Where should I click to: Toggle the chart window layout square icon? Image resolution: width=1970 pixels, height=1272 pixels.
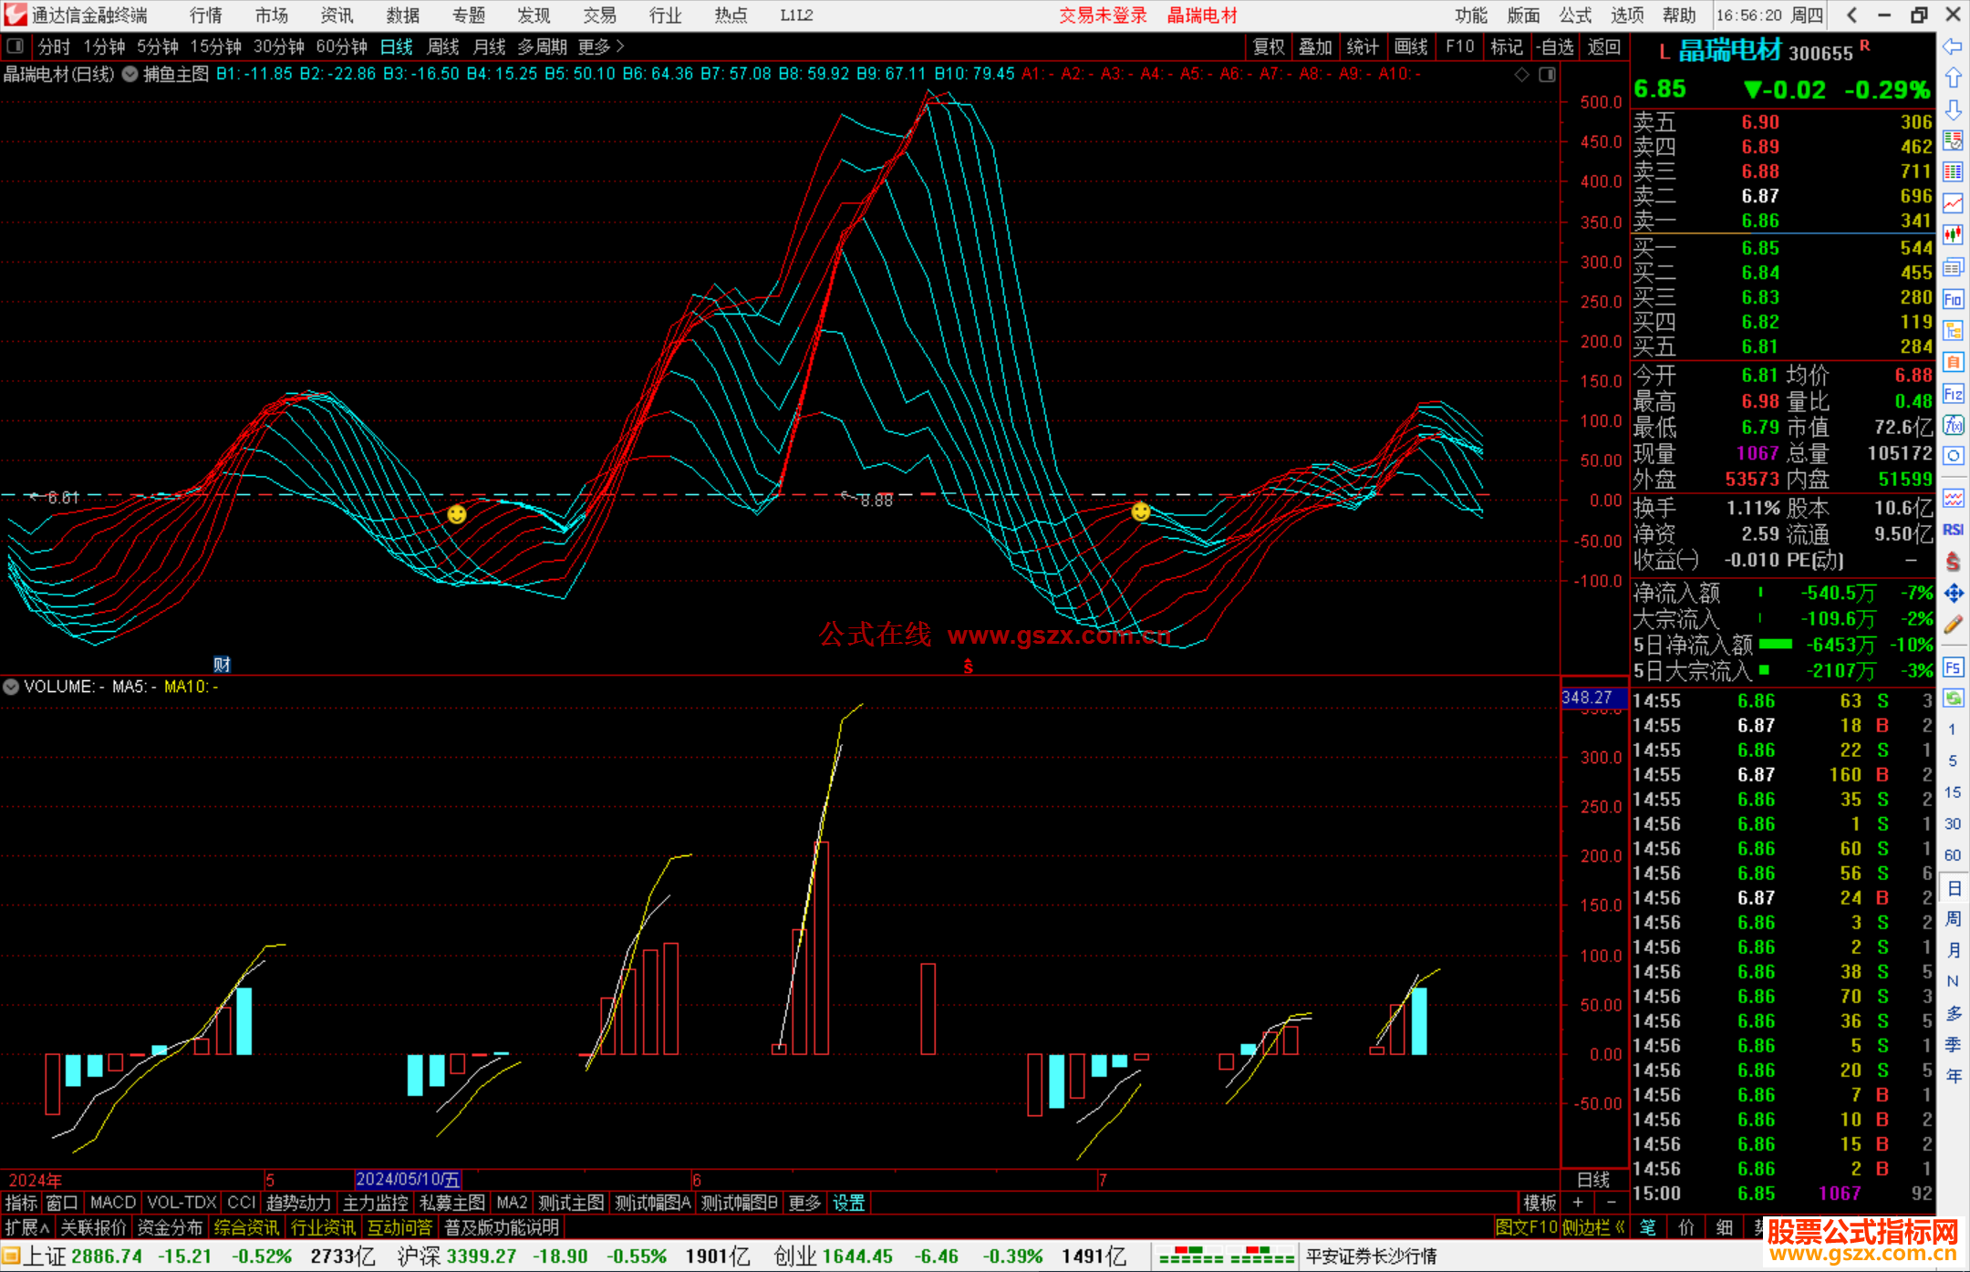click(x=1547, y=75)
